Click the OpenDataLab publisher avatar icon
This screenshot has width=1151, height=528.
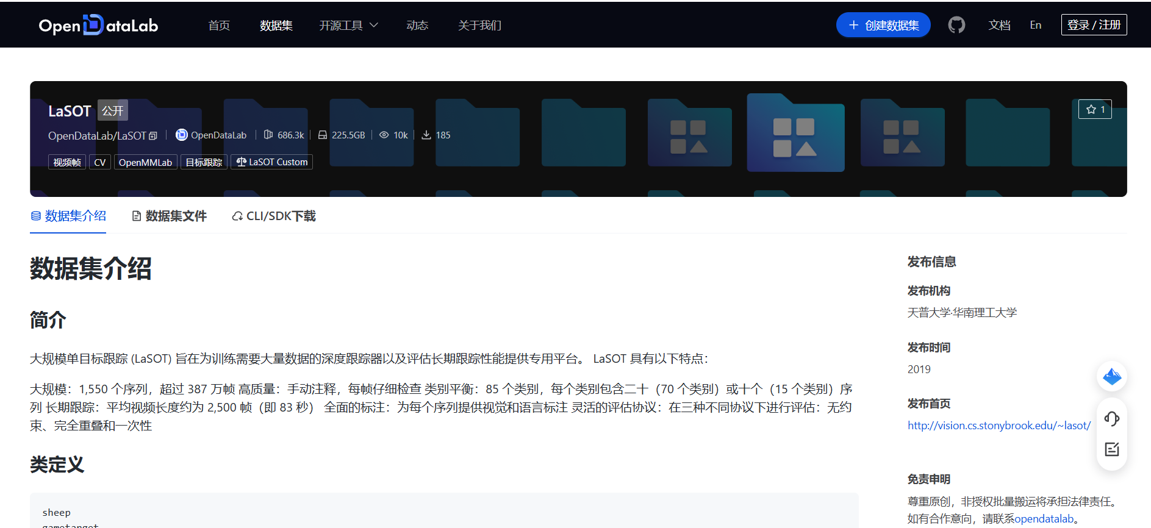pyautogui.click(x=182, y=135)
